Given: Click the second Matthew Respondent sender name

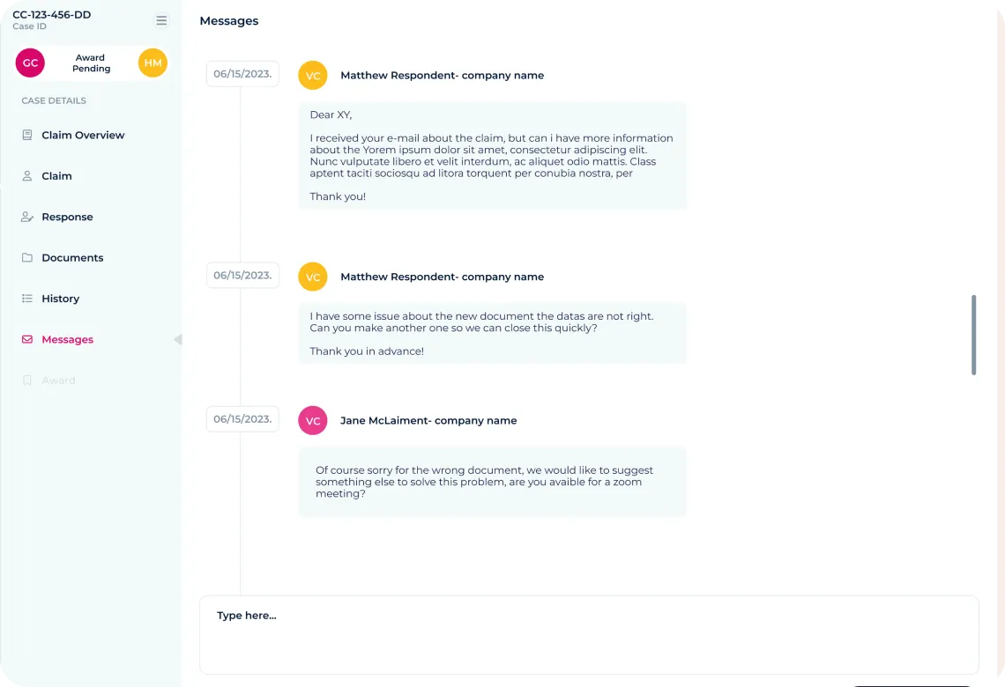Looking at the screenshot, I should (443, 277).
